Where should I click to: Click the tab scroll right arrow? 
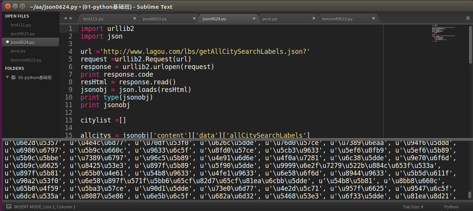pyautogui.click(x=70, y=18)
